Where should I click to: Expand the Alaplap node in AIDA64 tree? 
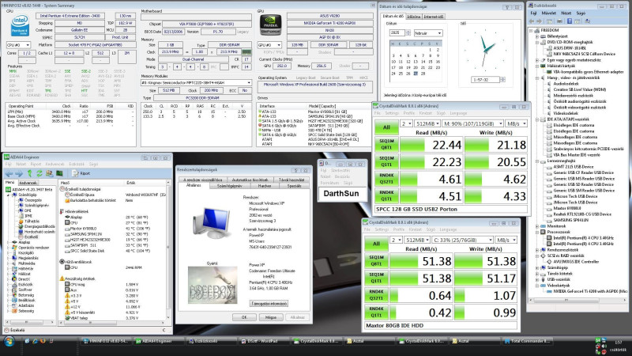pos(9,242)
